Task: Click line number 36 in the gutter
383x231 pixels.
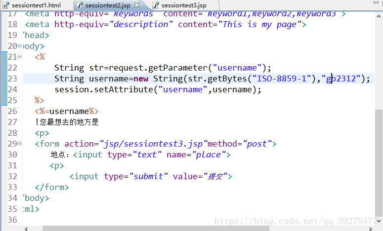Action: click(x=12, y=220)
